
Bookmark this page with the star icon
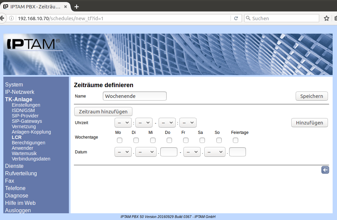pos(326,18)
